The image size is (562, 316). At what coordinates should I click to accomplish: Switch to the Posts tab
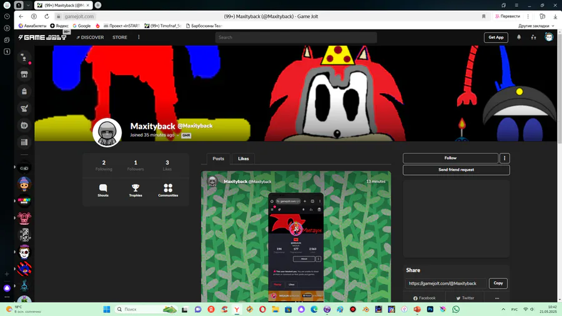click(219, 159)
